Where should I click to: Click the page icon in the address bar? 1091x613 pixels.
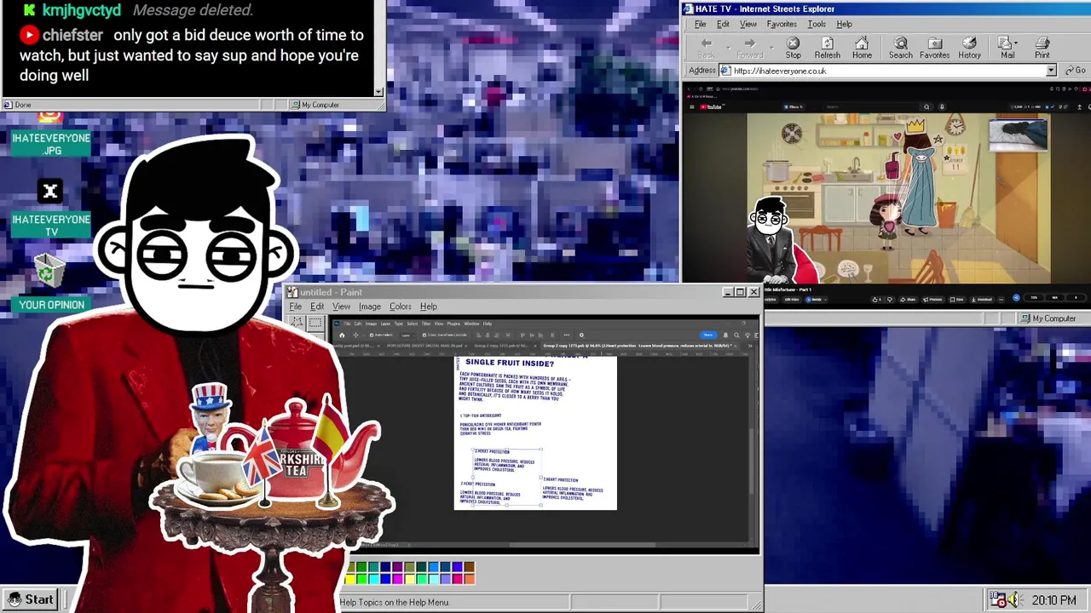point(726,71)
